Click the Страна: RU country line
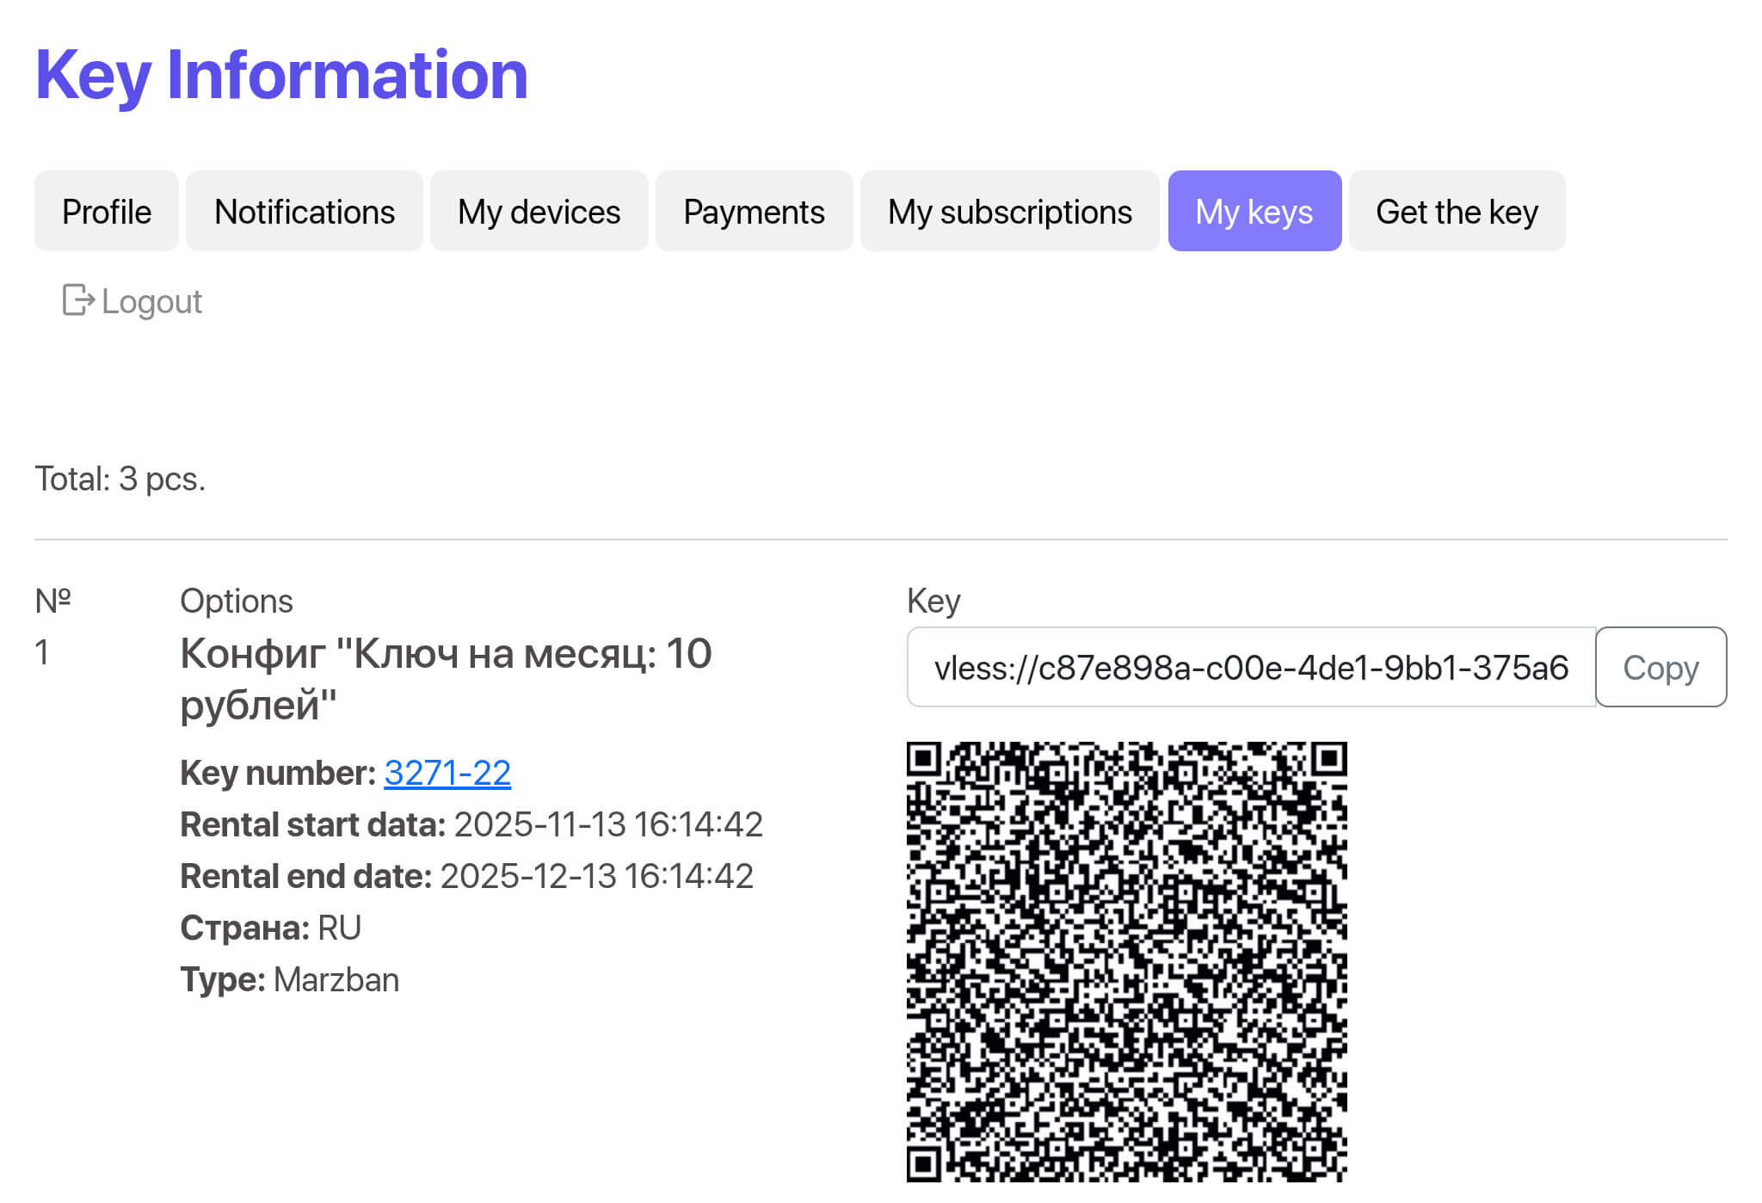The height and width of the screenshot is (1203, 1762). coord(270,928)
